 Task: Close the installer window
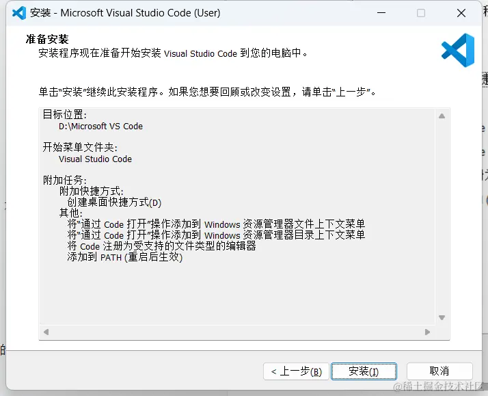click(x=461, y=13)
